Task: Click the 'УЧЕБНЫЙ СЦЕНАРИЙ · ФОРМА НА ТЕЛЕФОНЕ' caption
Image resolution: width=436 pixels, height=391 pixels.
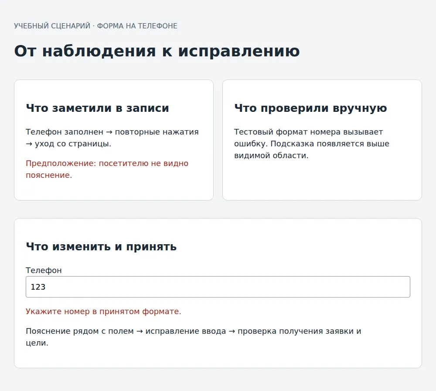Action: click(95, 26)
